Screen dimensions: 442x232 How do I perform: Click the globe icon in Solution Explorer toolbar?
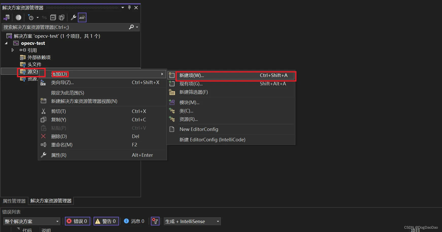[18, 17]
